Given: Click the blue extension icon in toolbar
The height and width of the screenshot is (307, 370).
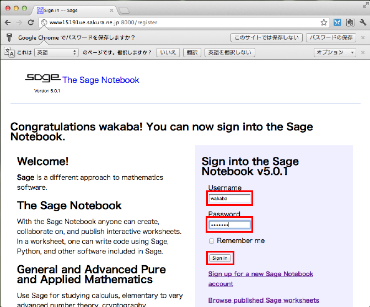Looking at the screenshot, I should tap(337, 23).
